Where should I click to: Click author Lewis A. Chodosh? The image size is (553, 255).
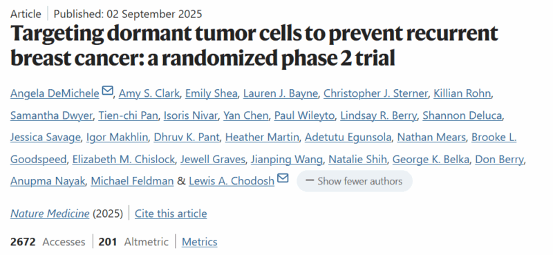232,181
